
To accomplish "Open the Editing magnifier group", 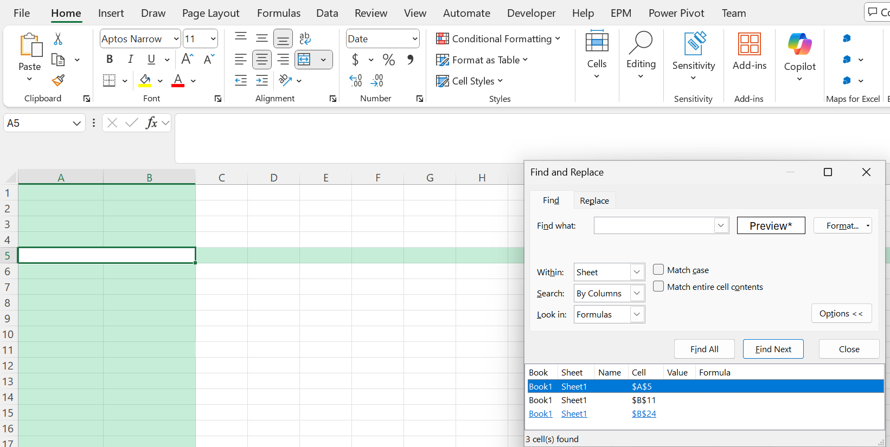I will pyautogui.click(x=641, y=54).
